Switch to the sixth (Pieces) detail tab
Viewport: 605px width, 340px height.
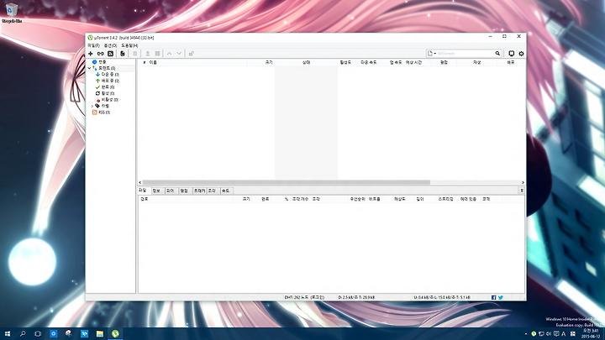[x=213, y=191]
